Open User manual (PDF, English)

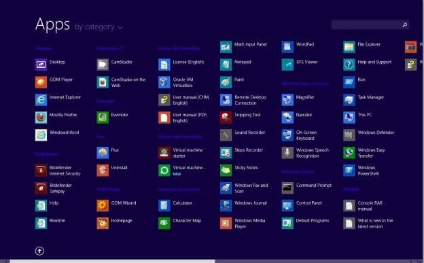[183, 118]
